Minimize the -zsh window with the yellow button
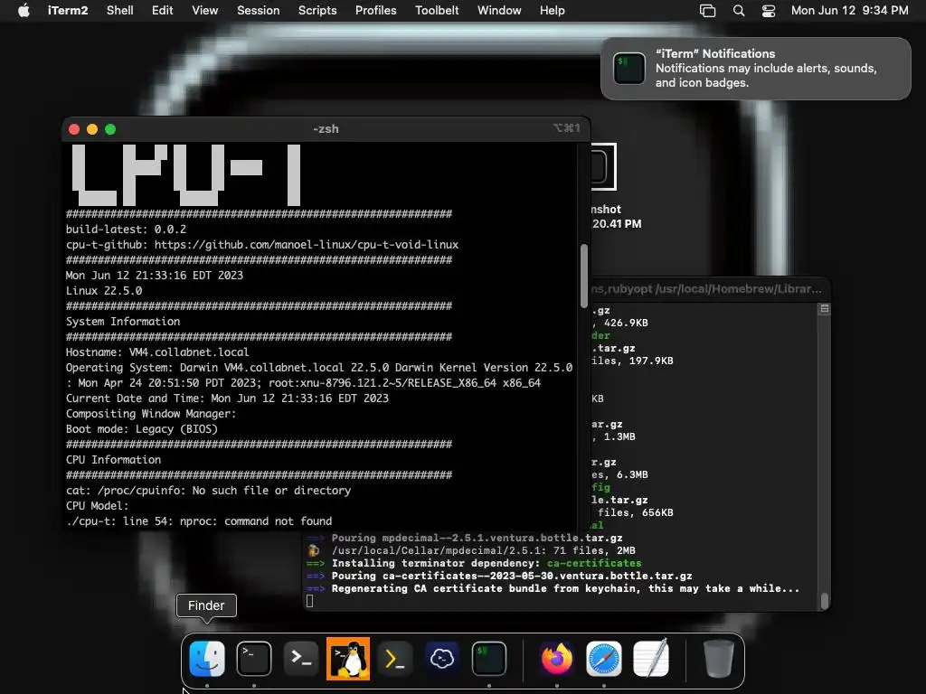The height and width of the screenshot is (694, 926). click(x=92, y=129)
